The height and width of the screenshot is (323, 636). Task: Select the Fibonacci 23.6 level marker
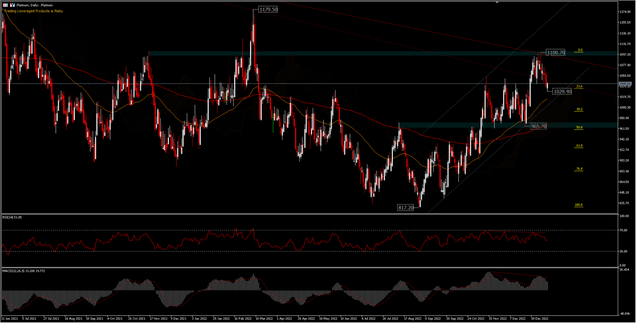pyautogui.click(x=578, y=86)
